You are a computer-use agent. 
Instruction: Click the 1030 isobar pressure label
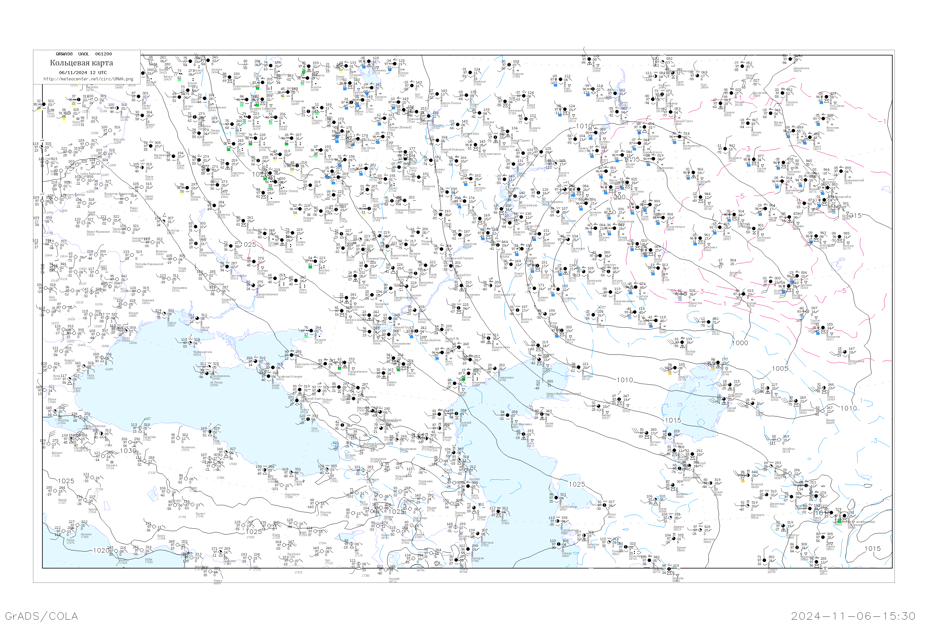click(128, 450)
